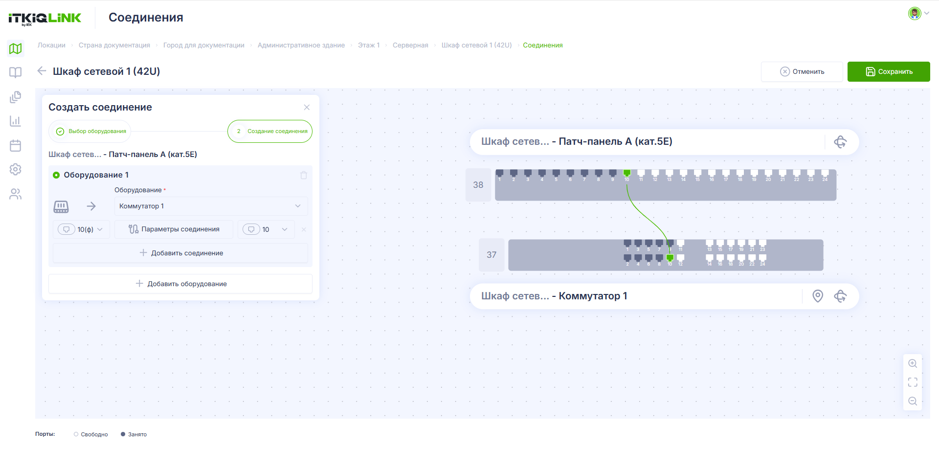Click Добавить оборудование
939x450 pixels.
coord(180,284)
